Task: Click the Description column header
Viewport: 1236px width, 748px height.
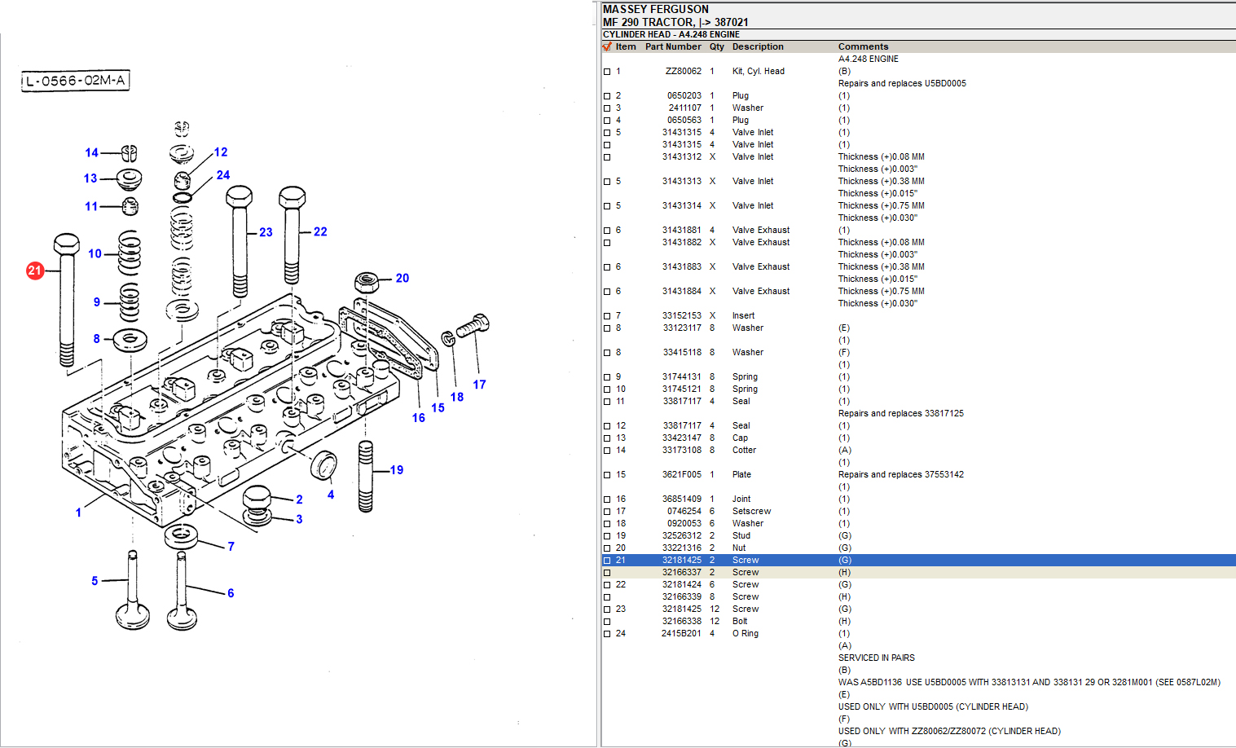Action: tap(758, 46)
